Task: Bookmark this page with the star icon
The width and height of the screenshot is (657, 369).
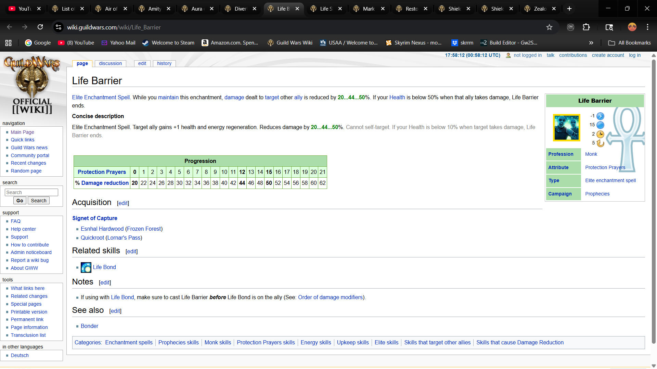Action: [549, 27]
